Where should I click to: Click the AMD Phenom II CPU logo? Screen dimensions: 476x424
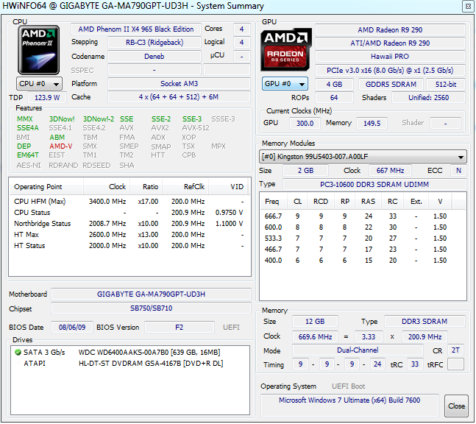38,50
